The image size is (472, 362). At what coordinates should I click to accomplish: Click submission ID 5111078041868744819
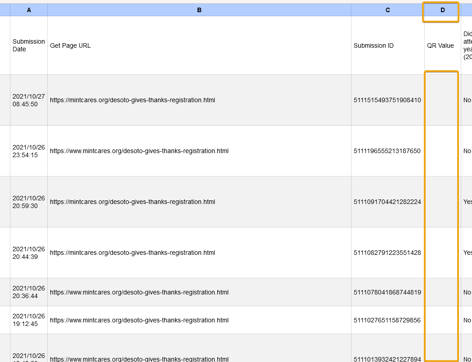point(387,292)
